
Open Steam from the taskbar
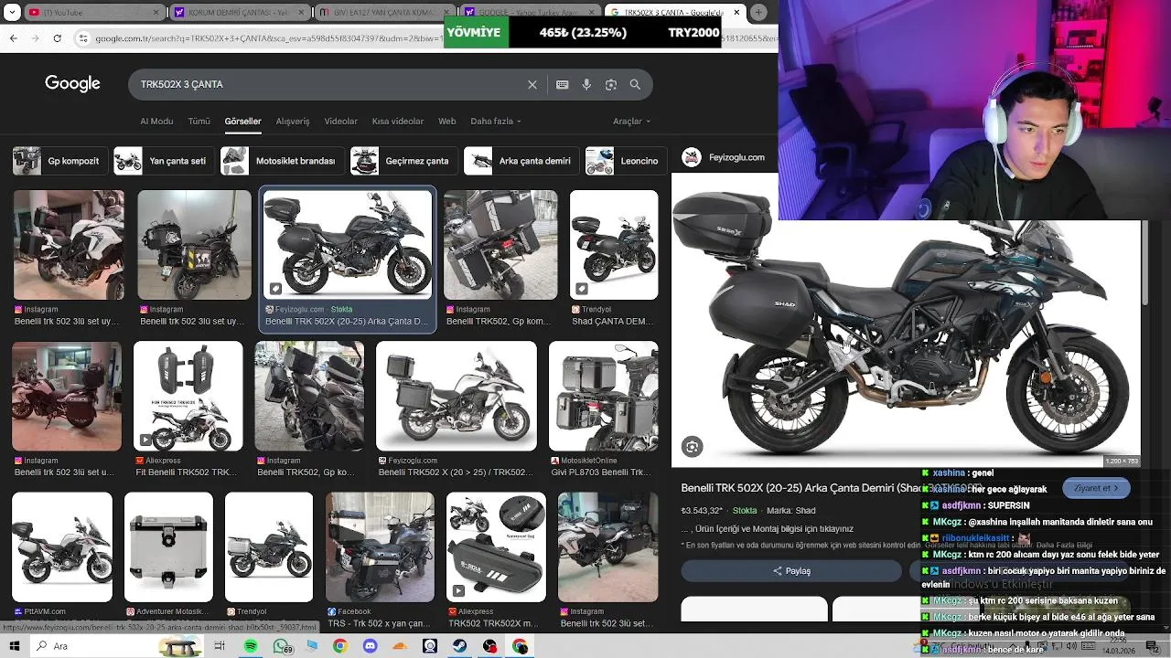click(459, 646)
